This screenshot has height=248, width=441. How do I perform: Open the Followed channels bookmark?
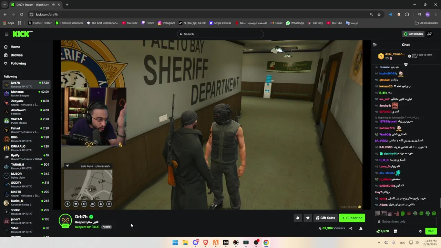[x=69, y=23]
